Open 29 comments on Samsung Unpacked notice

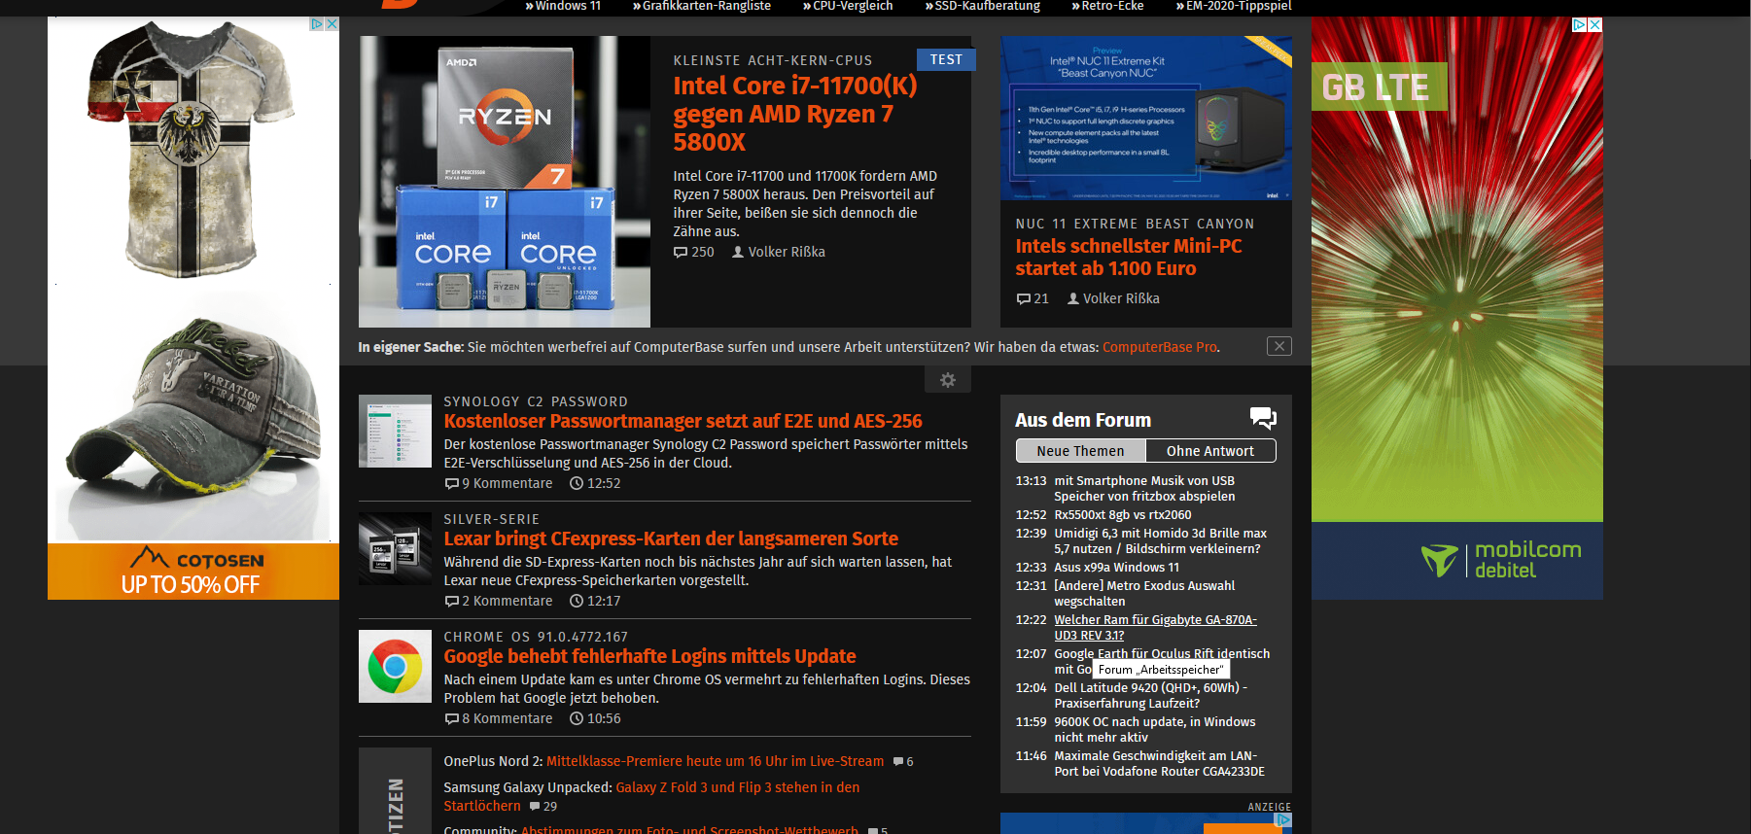[543, 806]
